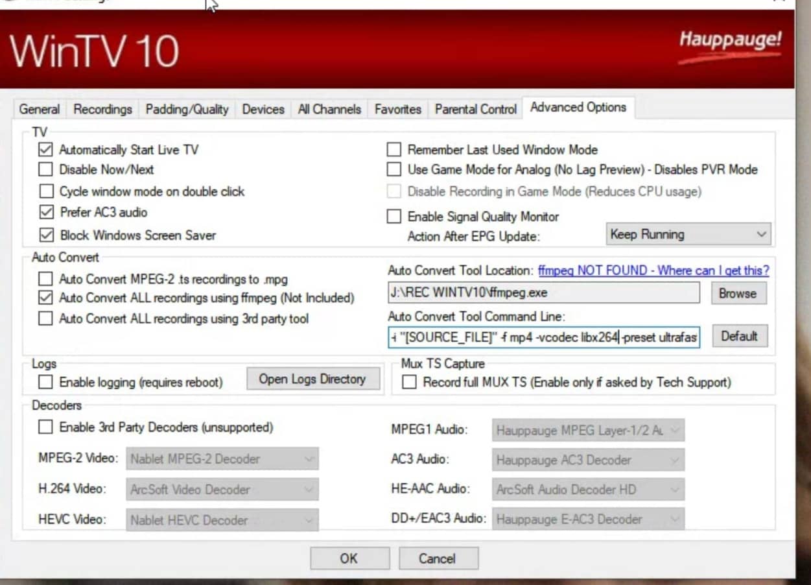
Task: Click the WinTV 10 banner title
Action: coord(95,51)
